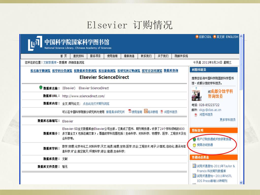The height and width of the screenshot is (195, 260).
Task: Open the 使用指南 navigation menu item
Action: point(112,56)
